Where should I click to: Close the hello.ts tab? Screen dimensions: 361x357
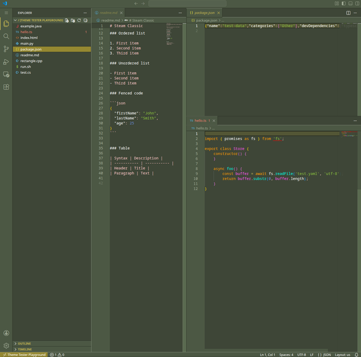(214, 121)
